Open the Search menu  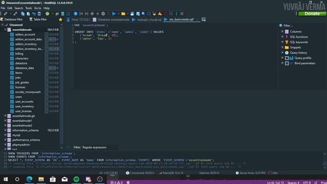pos(19,8)
